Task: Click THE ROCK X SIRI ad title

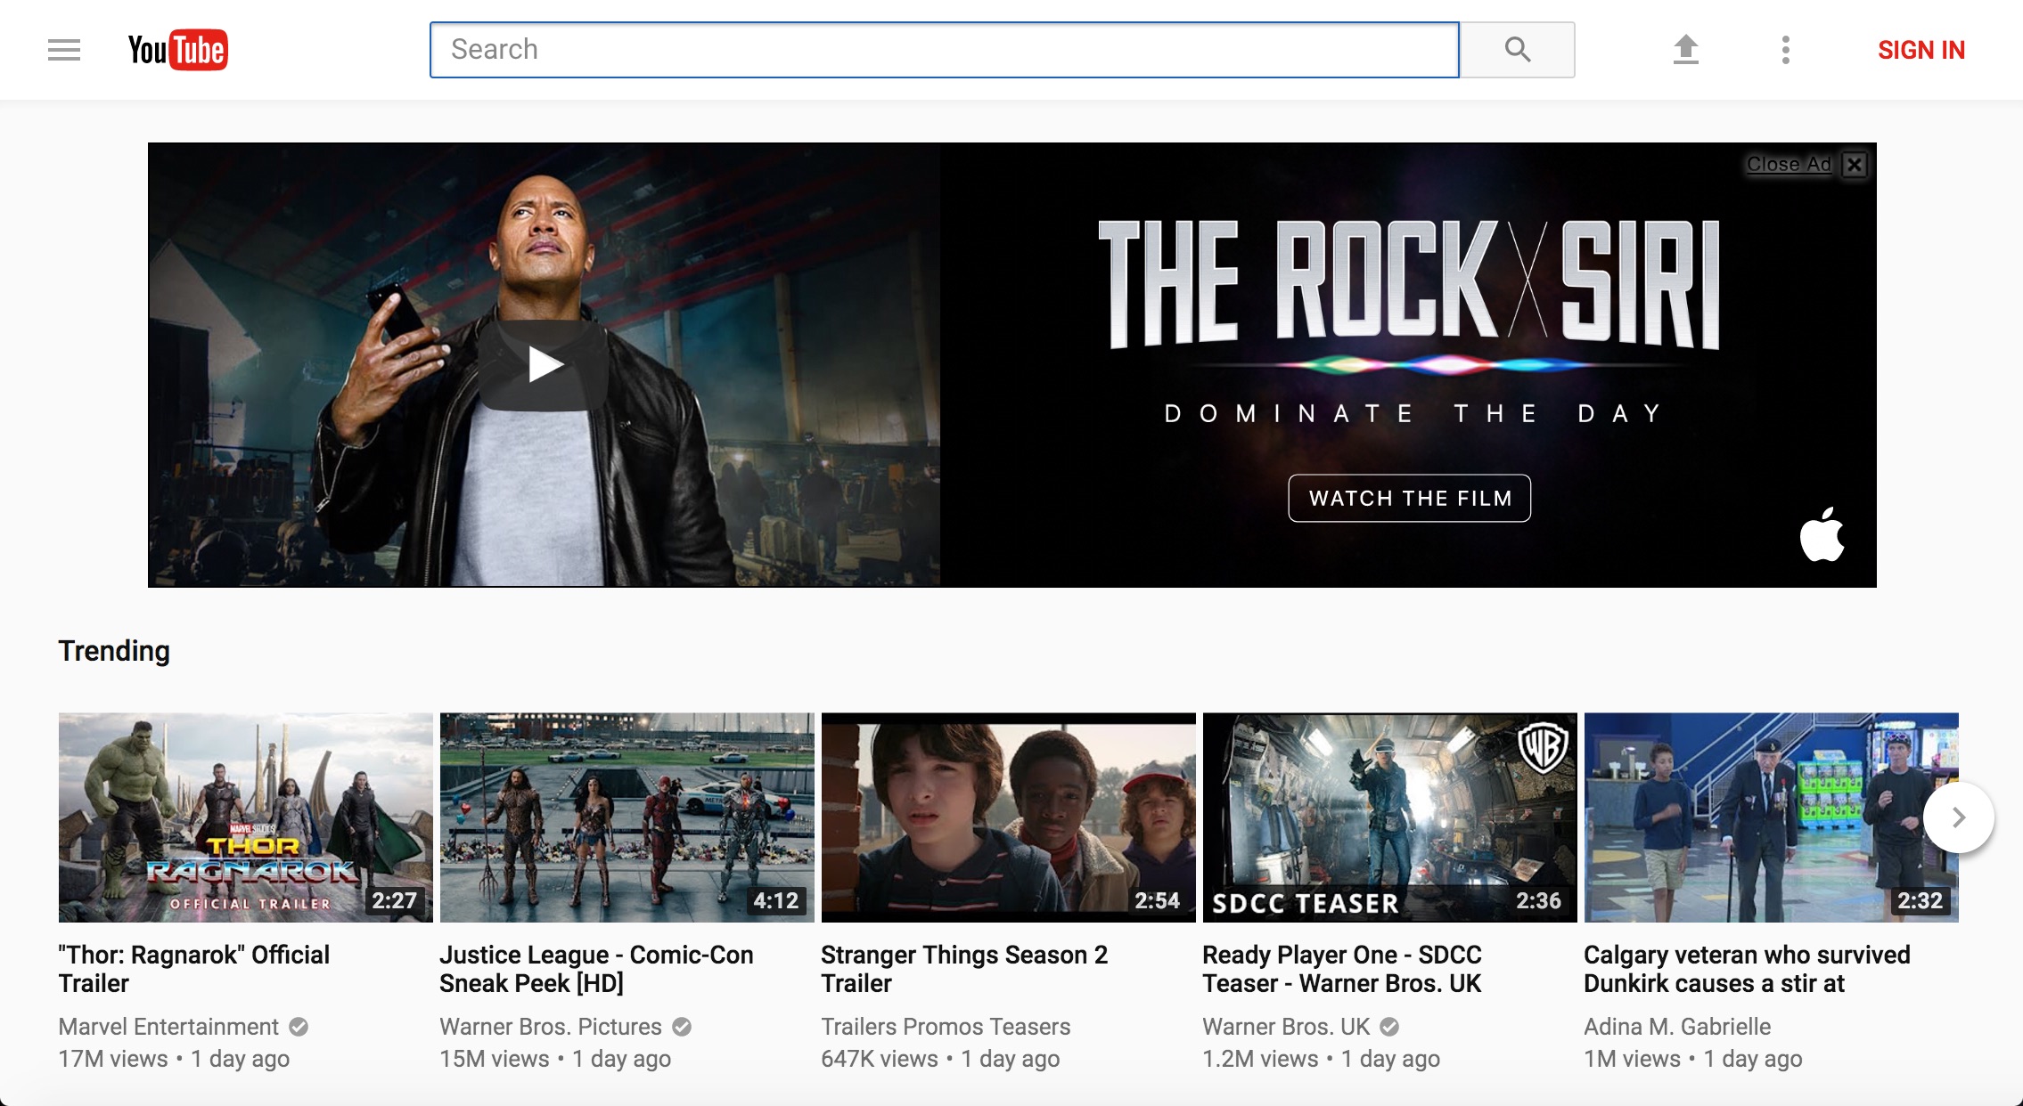Action: (x=1410, y=284)
